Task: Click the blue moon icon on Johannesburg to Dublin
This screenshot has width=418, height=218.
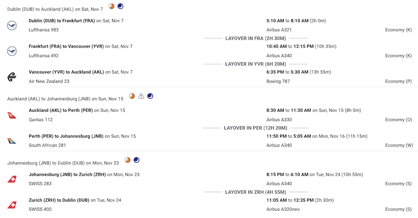Action: coord(137,160)
